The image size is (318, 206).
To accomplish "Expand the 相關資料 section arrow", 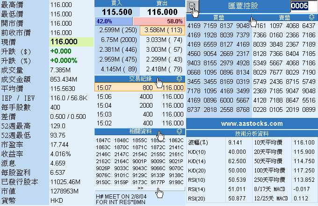I will [179, 131].
